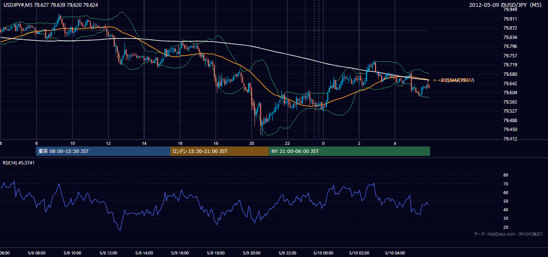Select the NY 21:00-06:00 JST session bar
This screenshot has width=548, height=257.
tap(349, 151)
